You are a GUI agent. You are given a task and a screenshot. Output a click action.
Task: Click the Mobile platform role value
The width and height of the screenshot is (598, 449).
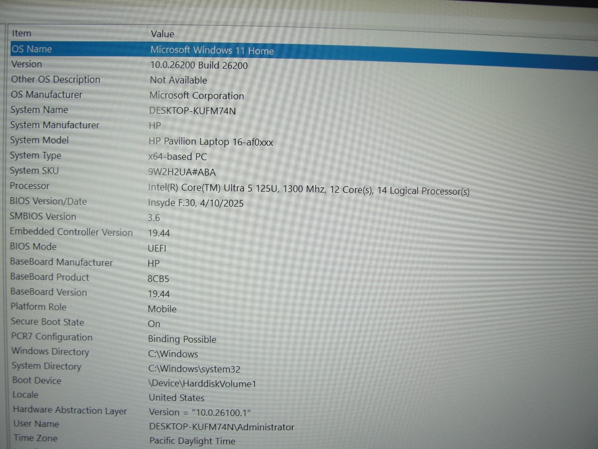tap(162, 309)
